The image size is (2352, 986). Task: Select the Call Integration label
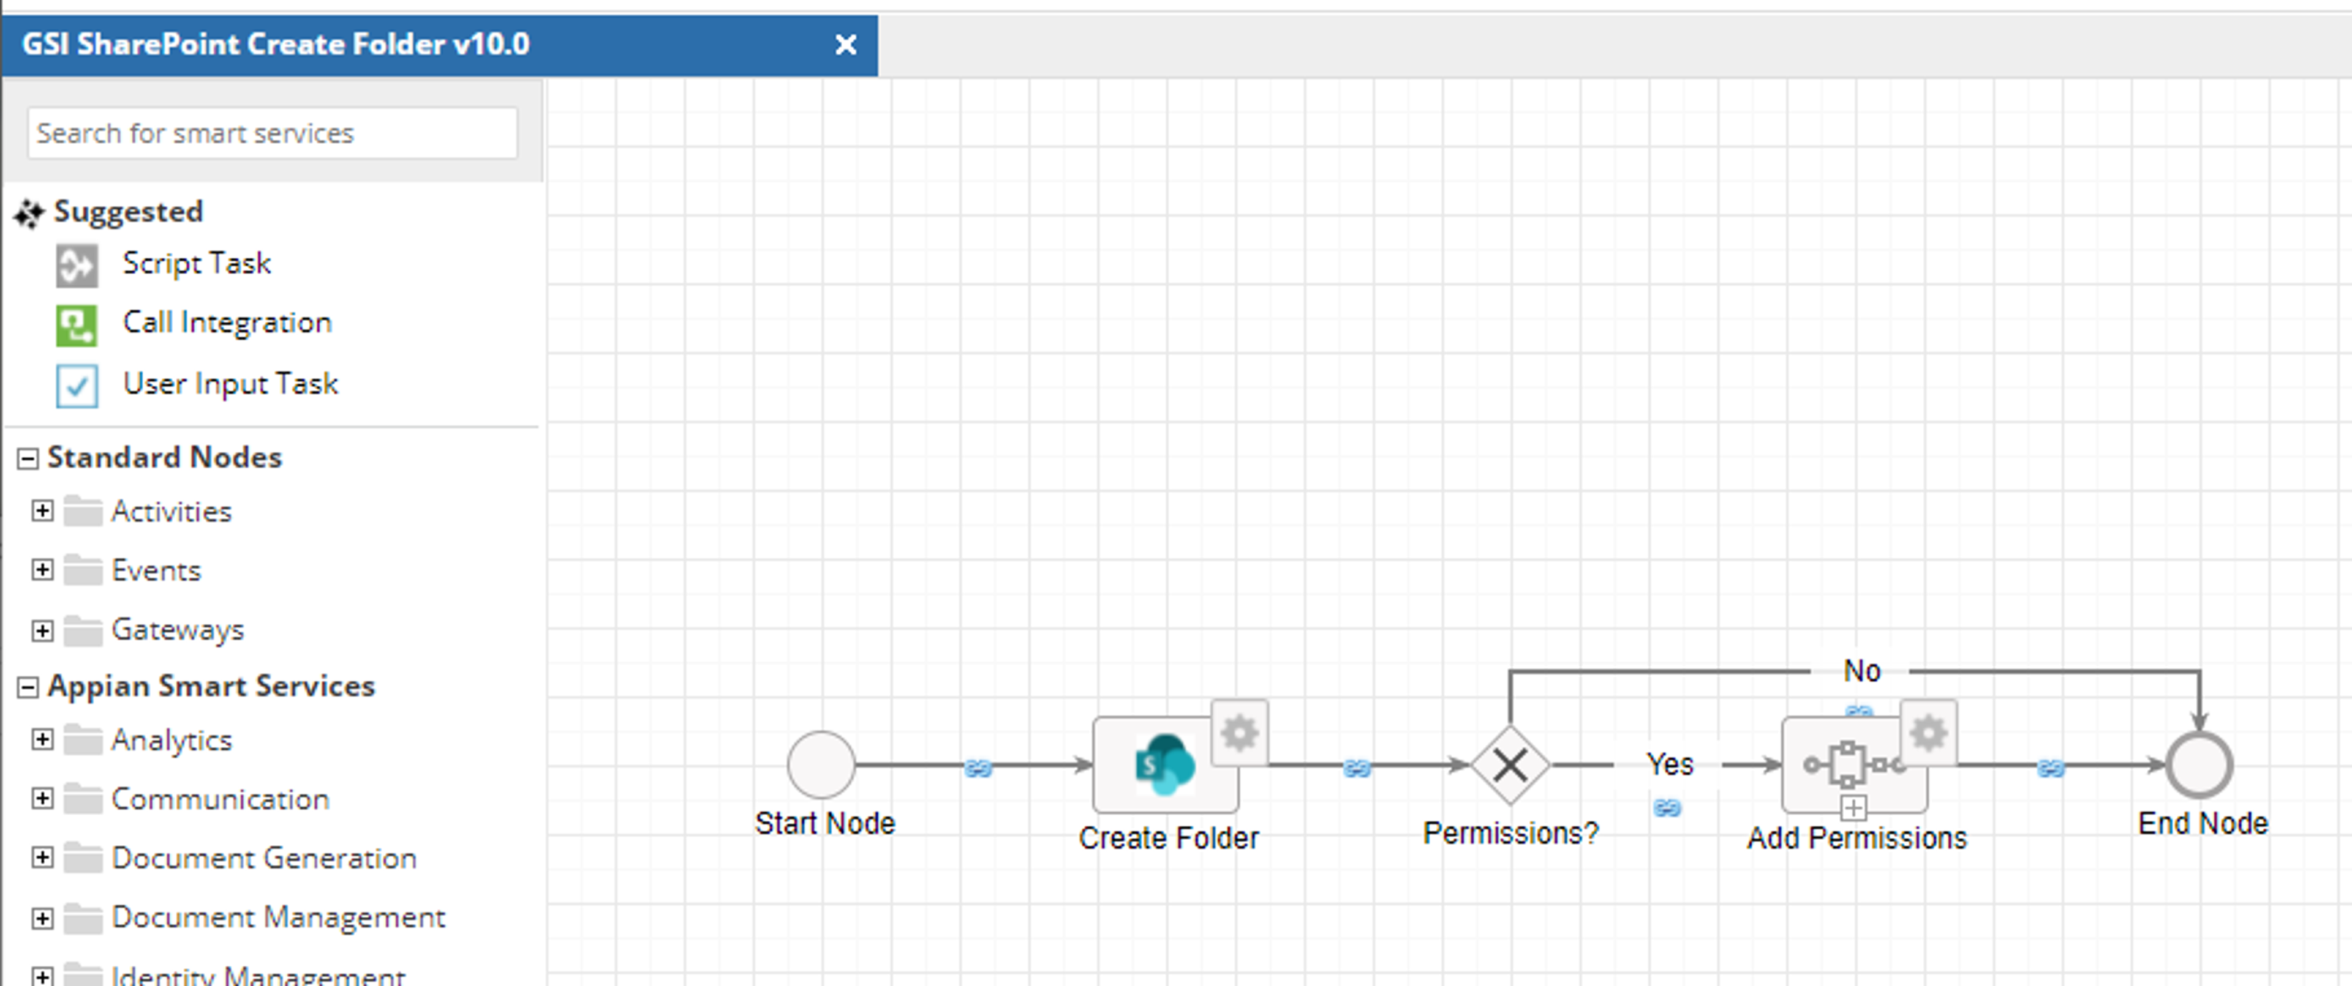coord(227,322)
